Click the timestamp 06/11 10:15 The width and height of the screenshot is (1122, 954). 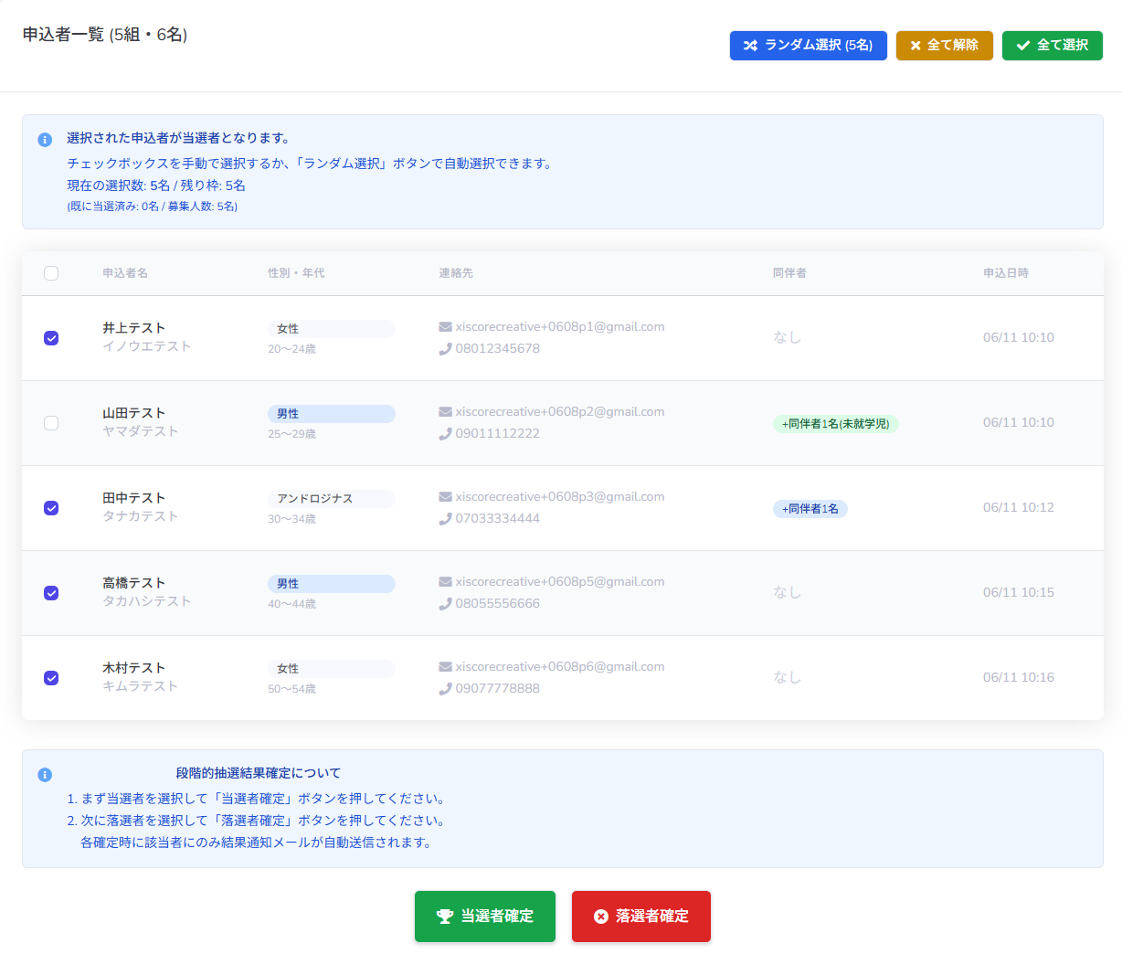point(1019,593)
